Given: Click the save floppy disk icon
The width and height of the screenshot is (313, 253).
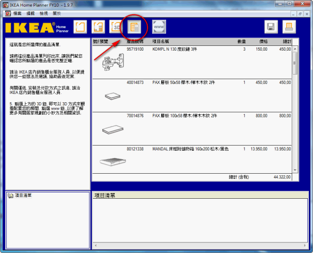Looking at the screenshot, I should click(271, 27).
